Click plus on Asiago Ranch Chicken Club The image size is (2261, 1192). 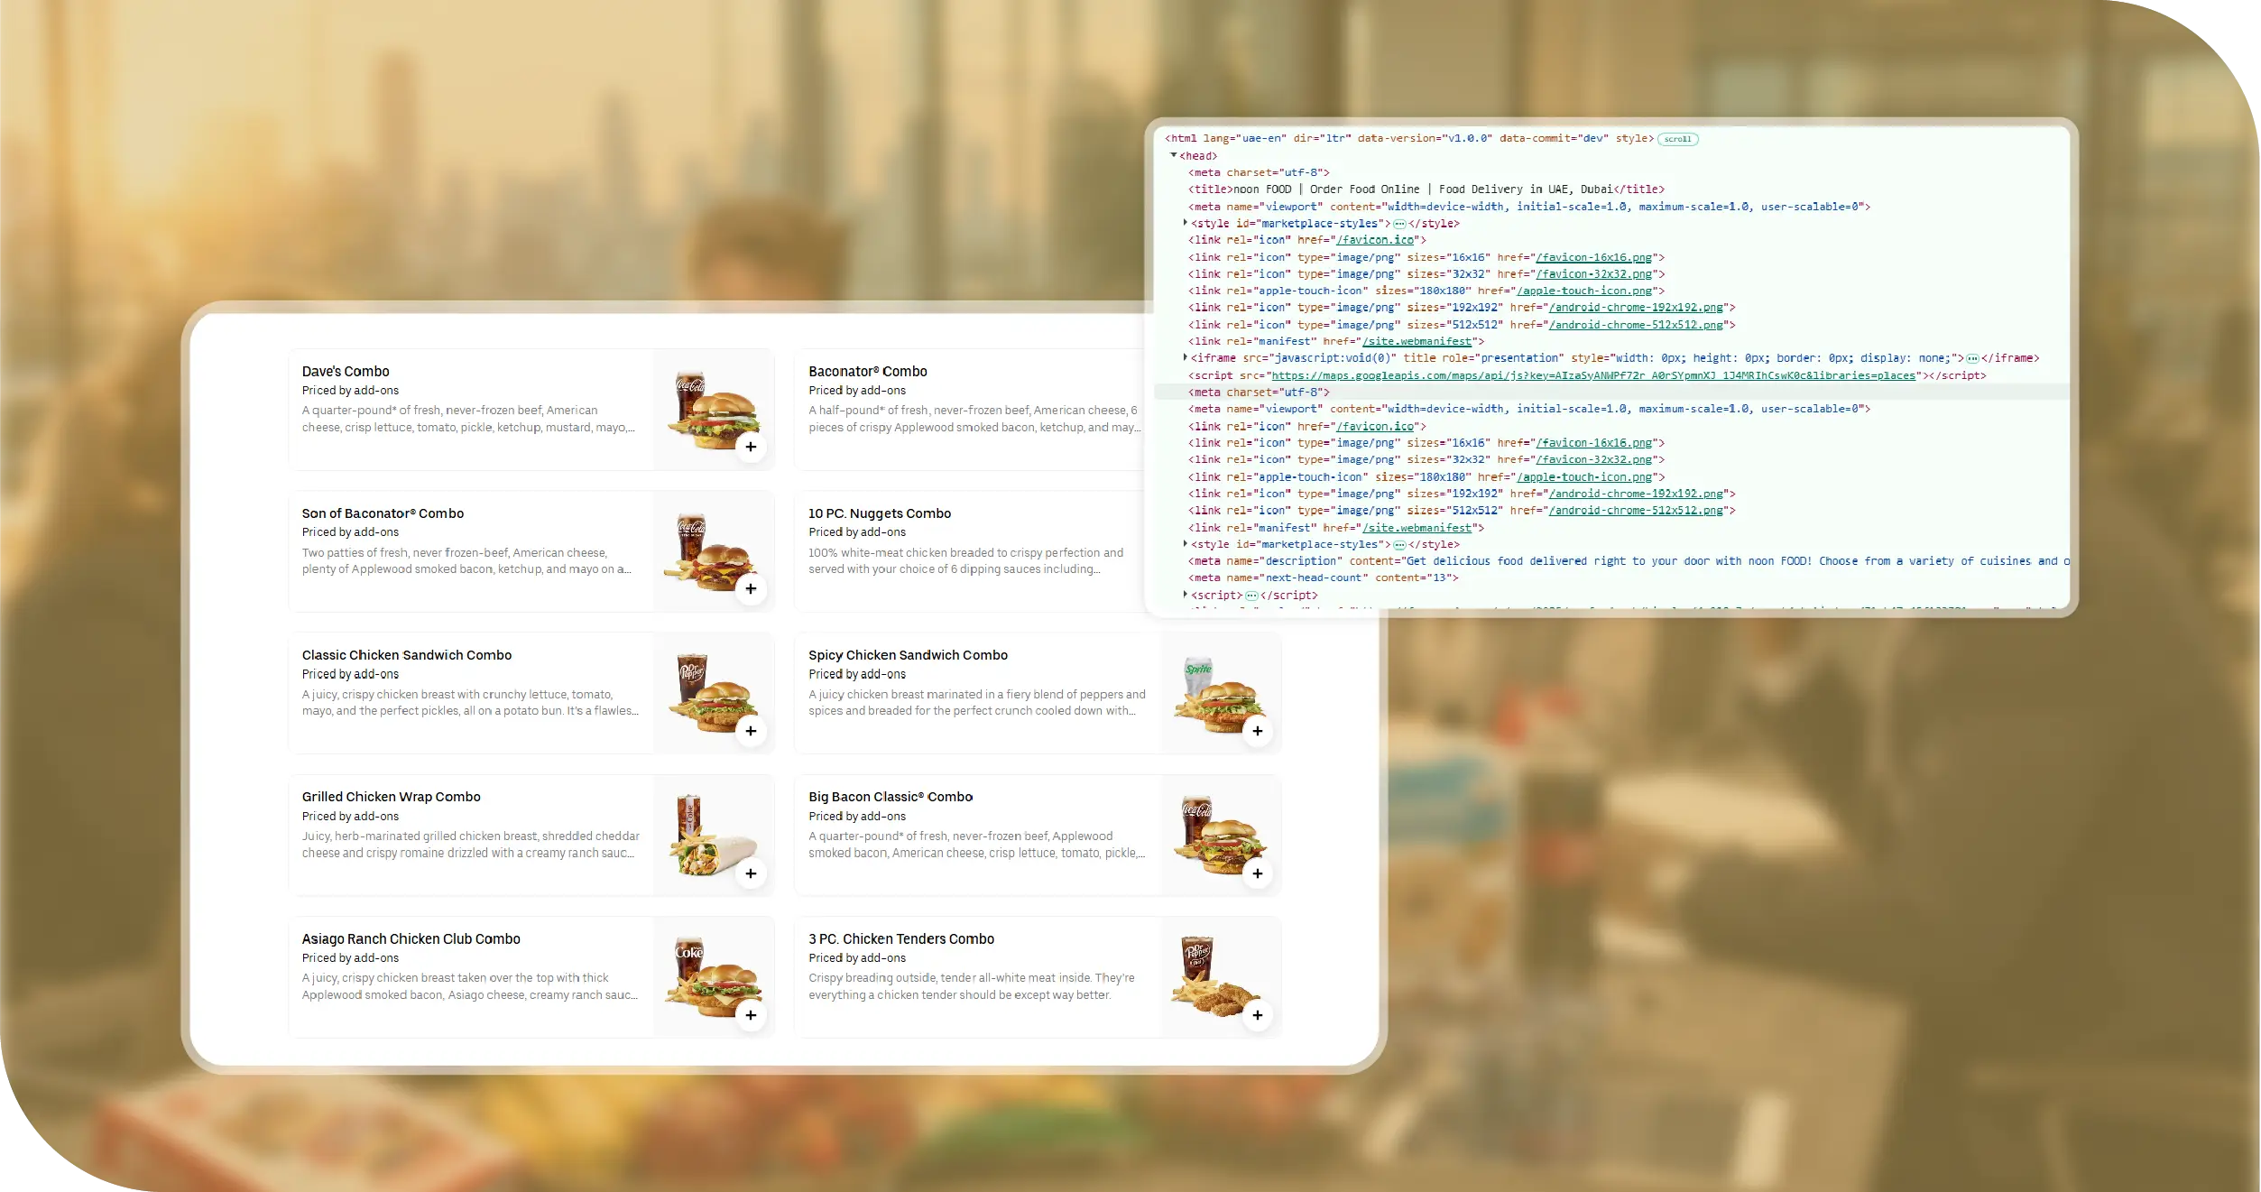coord(751,1015)
